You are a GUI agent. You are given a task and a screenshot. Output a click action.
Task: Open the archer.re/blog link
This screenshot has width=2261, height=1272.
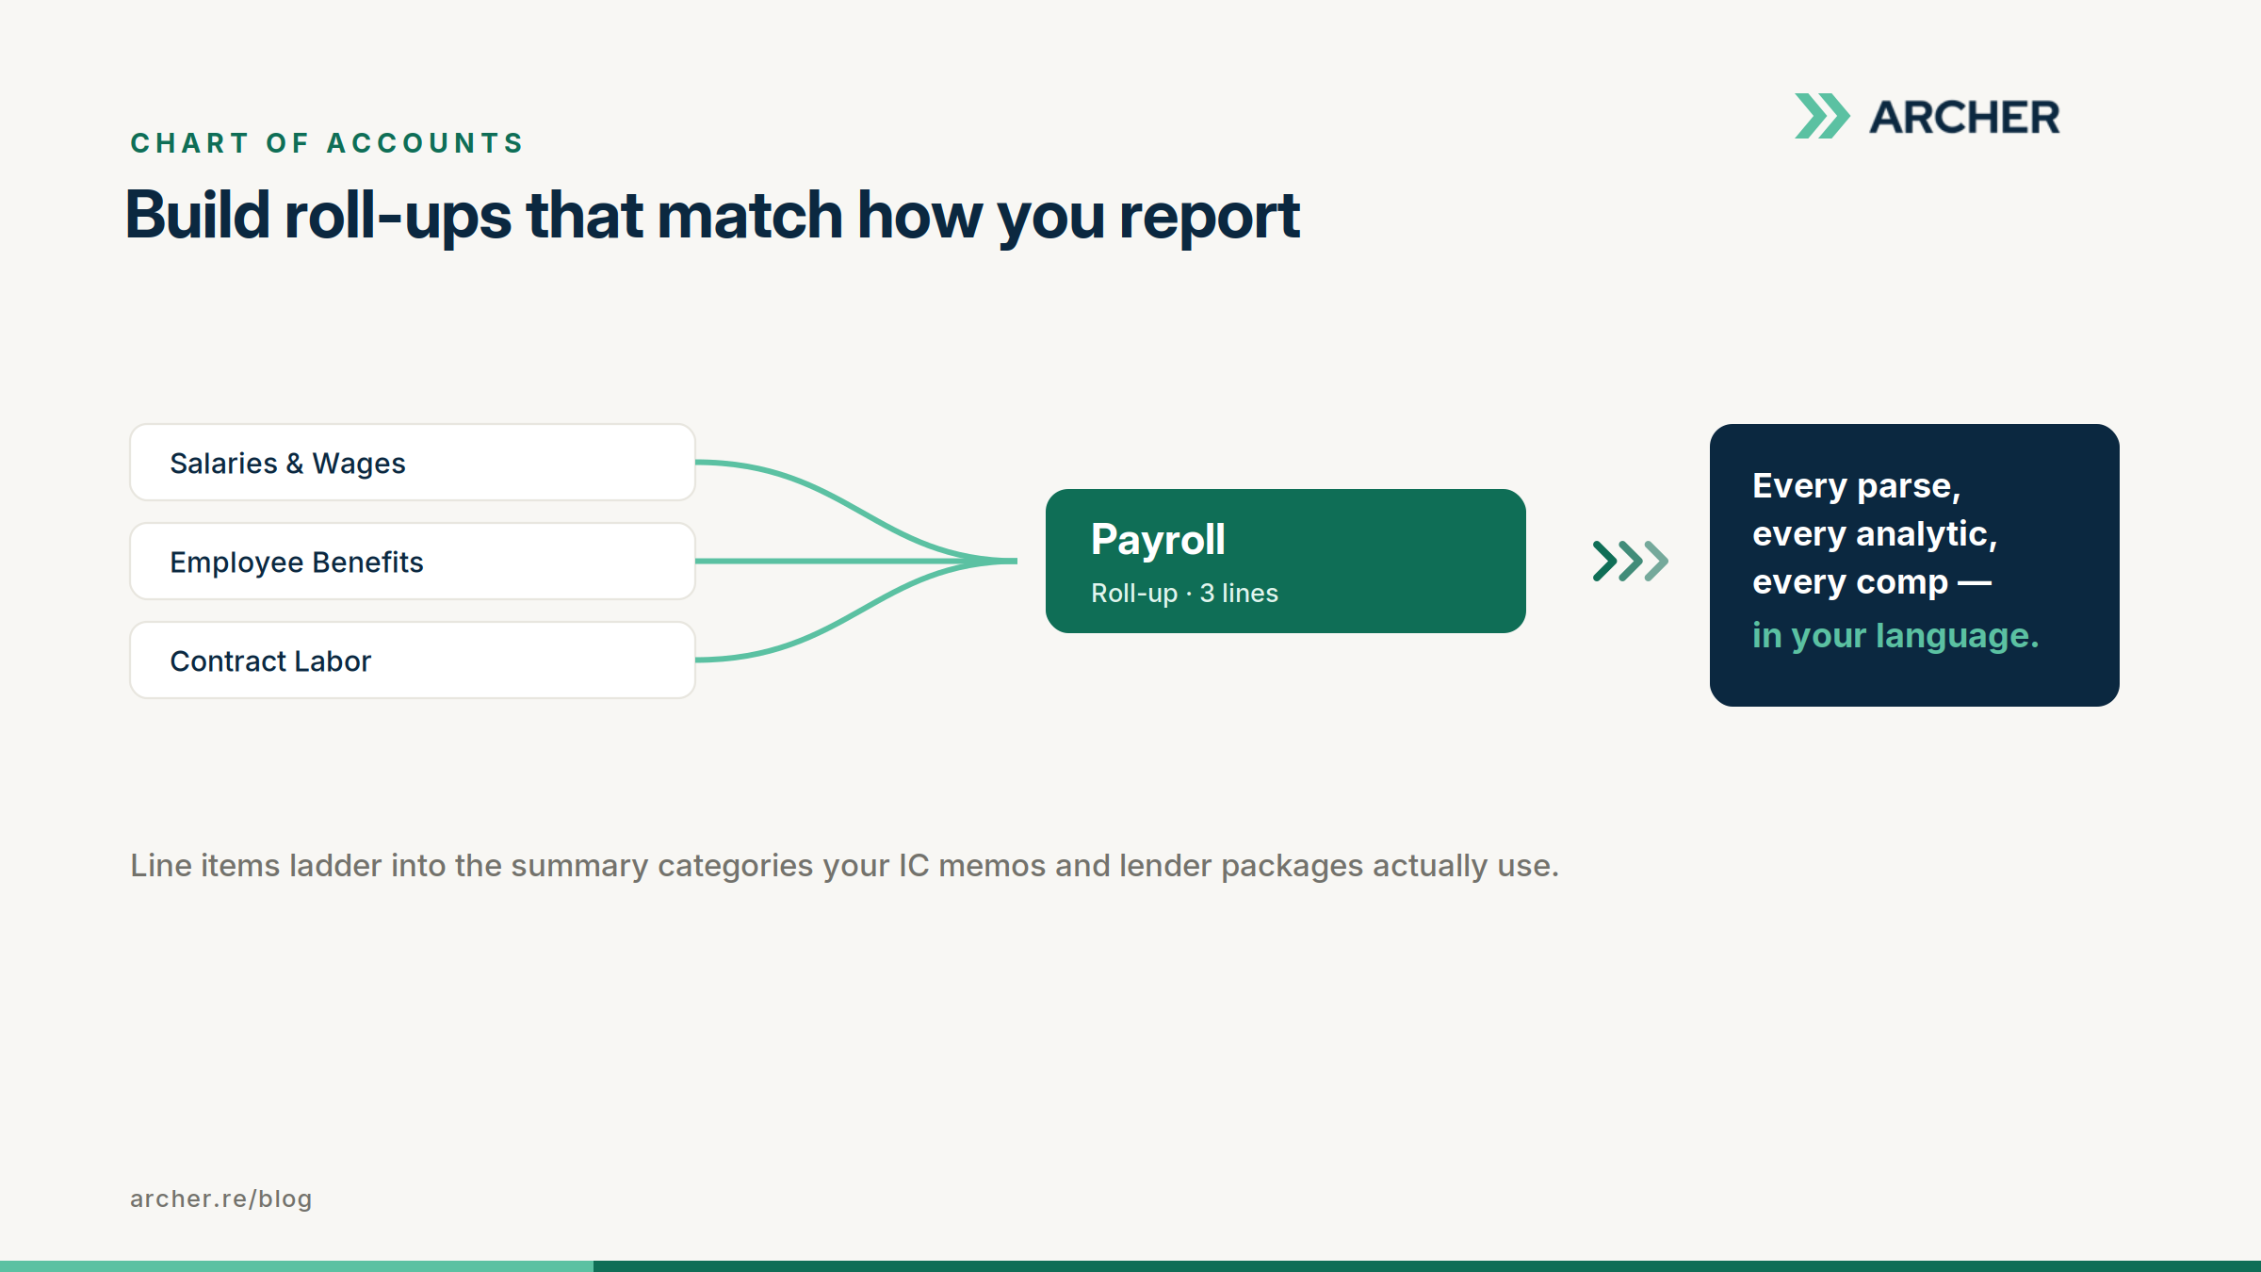pos(221,1199)
